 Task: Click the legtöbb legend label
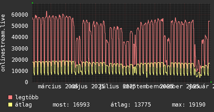(x=27, y=97)
